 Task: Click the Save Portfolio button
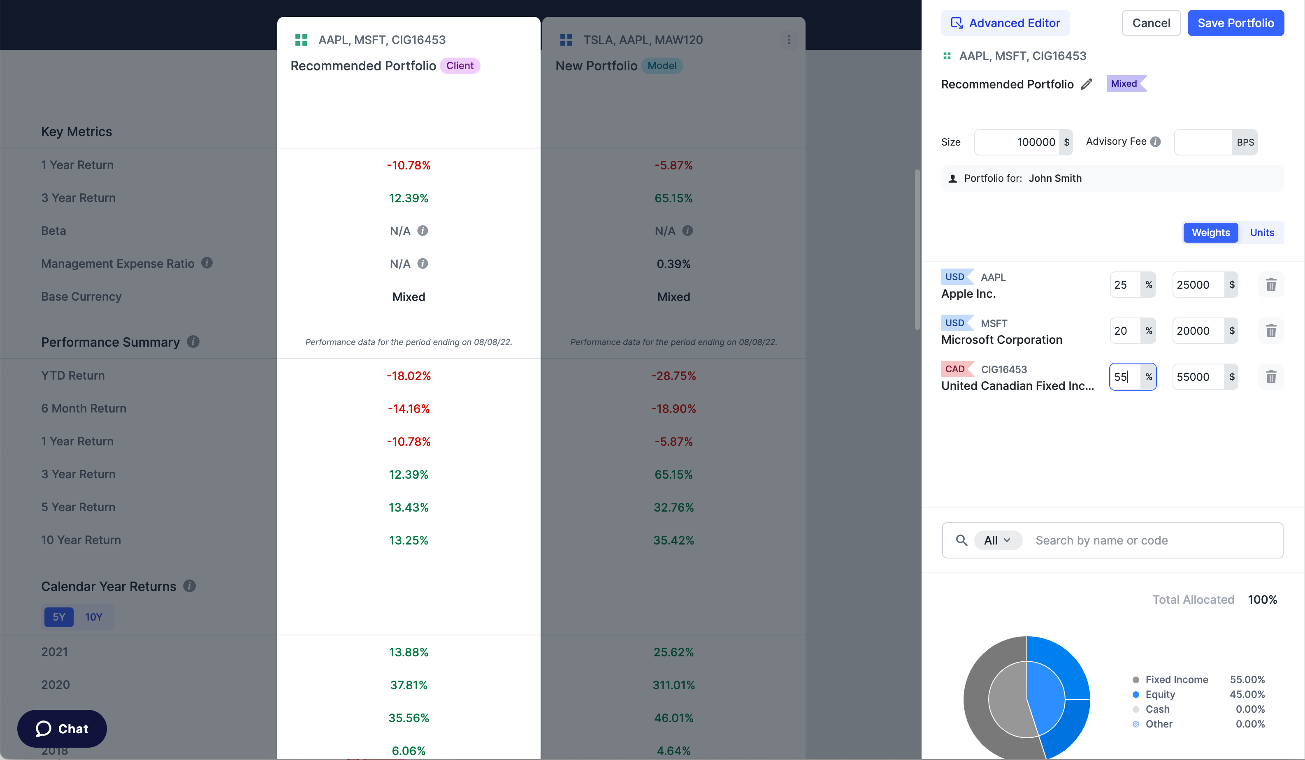tap(1236, 23)
